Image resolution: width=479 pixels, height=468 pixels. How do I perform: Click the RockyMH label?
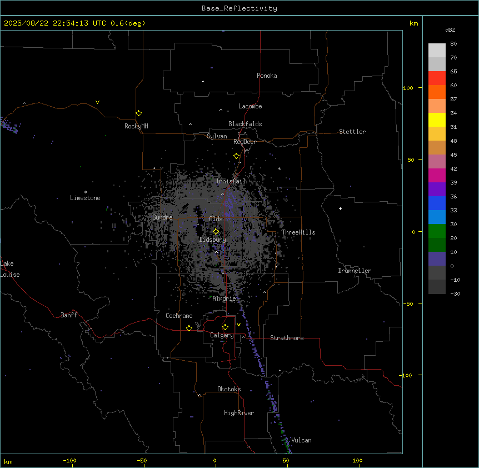(x=136, y=126)
